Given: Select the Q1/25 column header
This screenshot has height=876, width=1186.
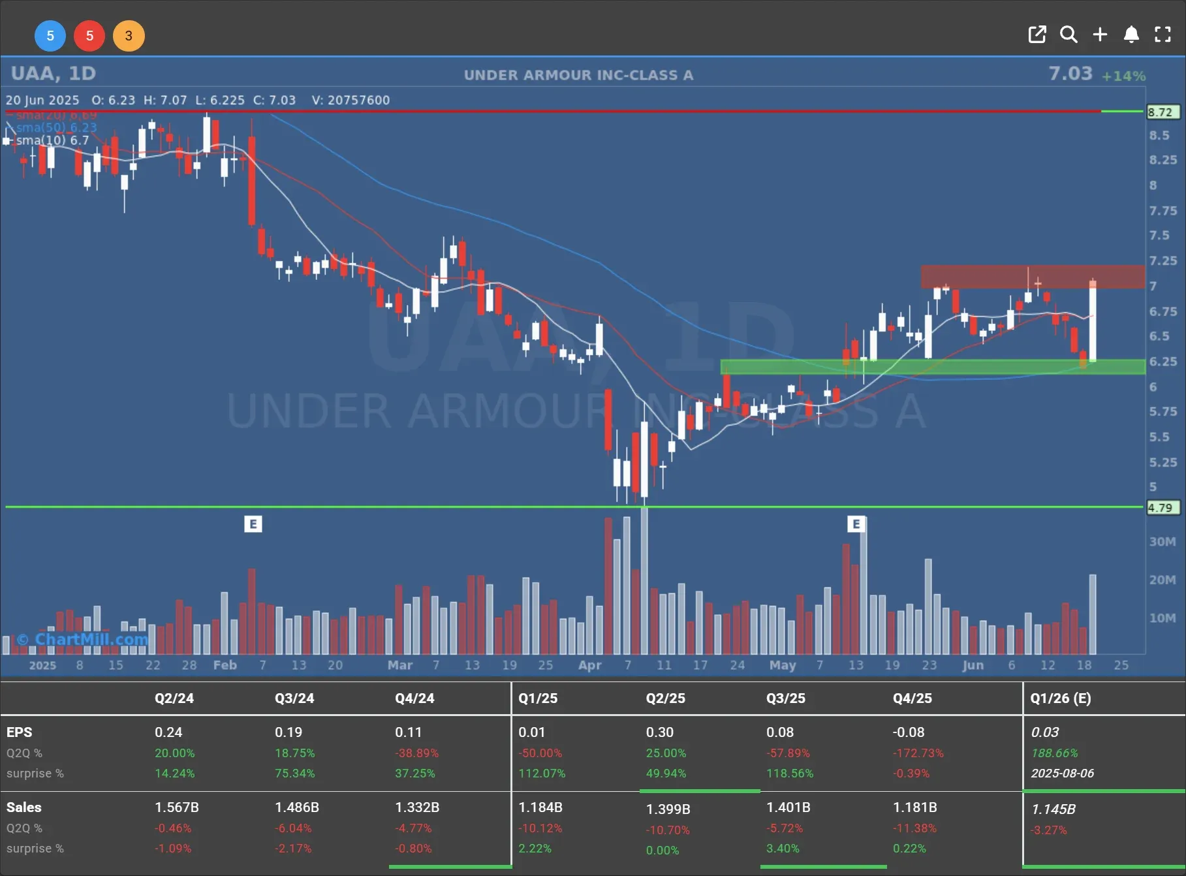Looking at the screenshot, I should 538,698.
